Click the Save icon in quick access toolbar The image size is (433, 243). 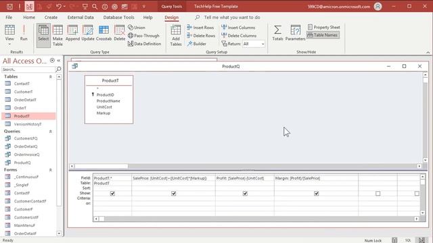(9, 6)
